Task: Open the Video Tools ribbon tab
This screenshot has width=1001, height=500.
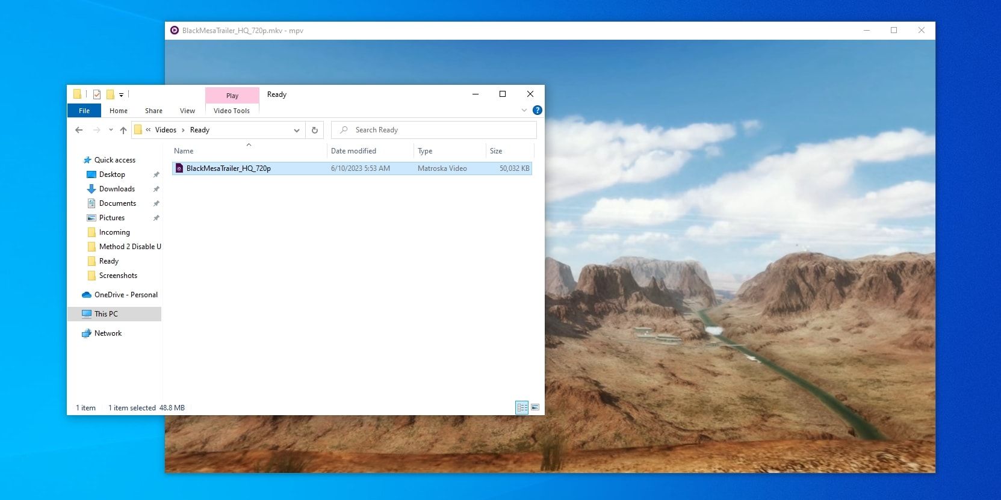Action: tap(232, 111)
